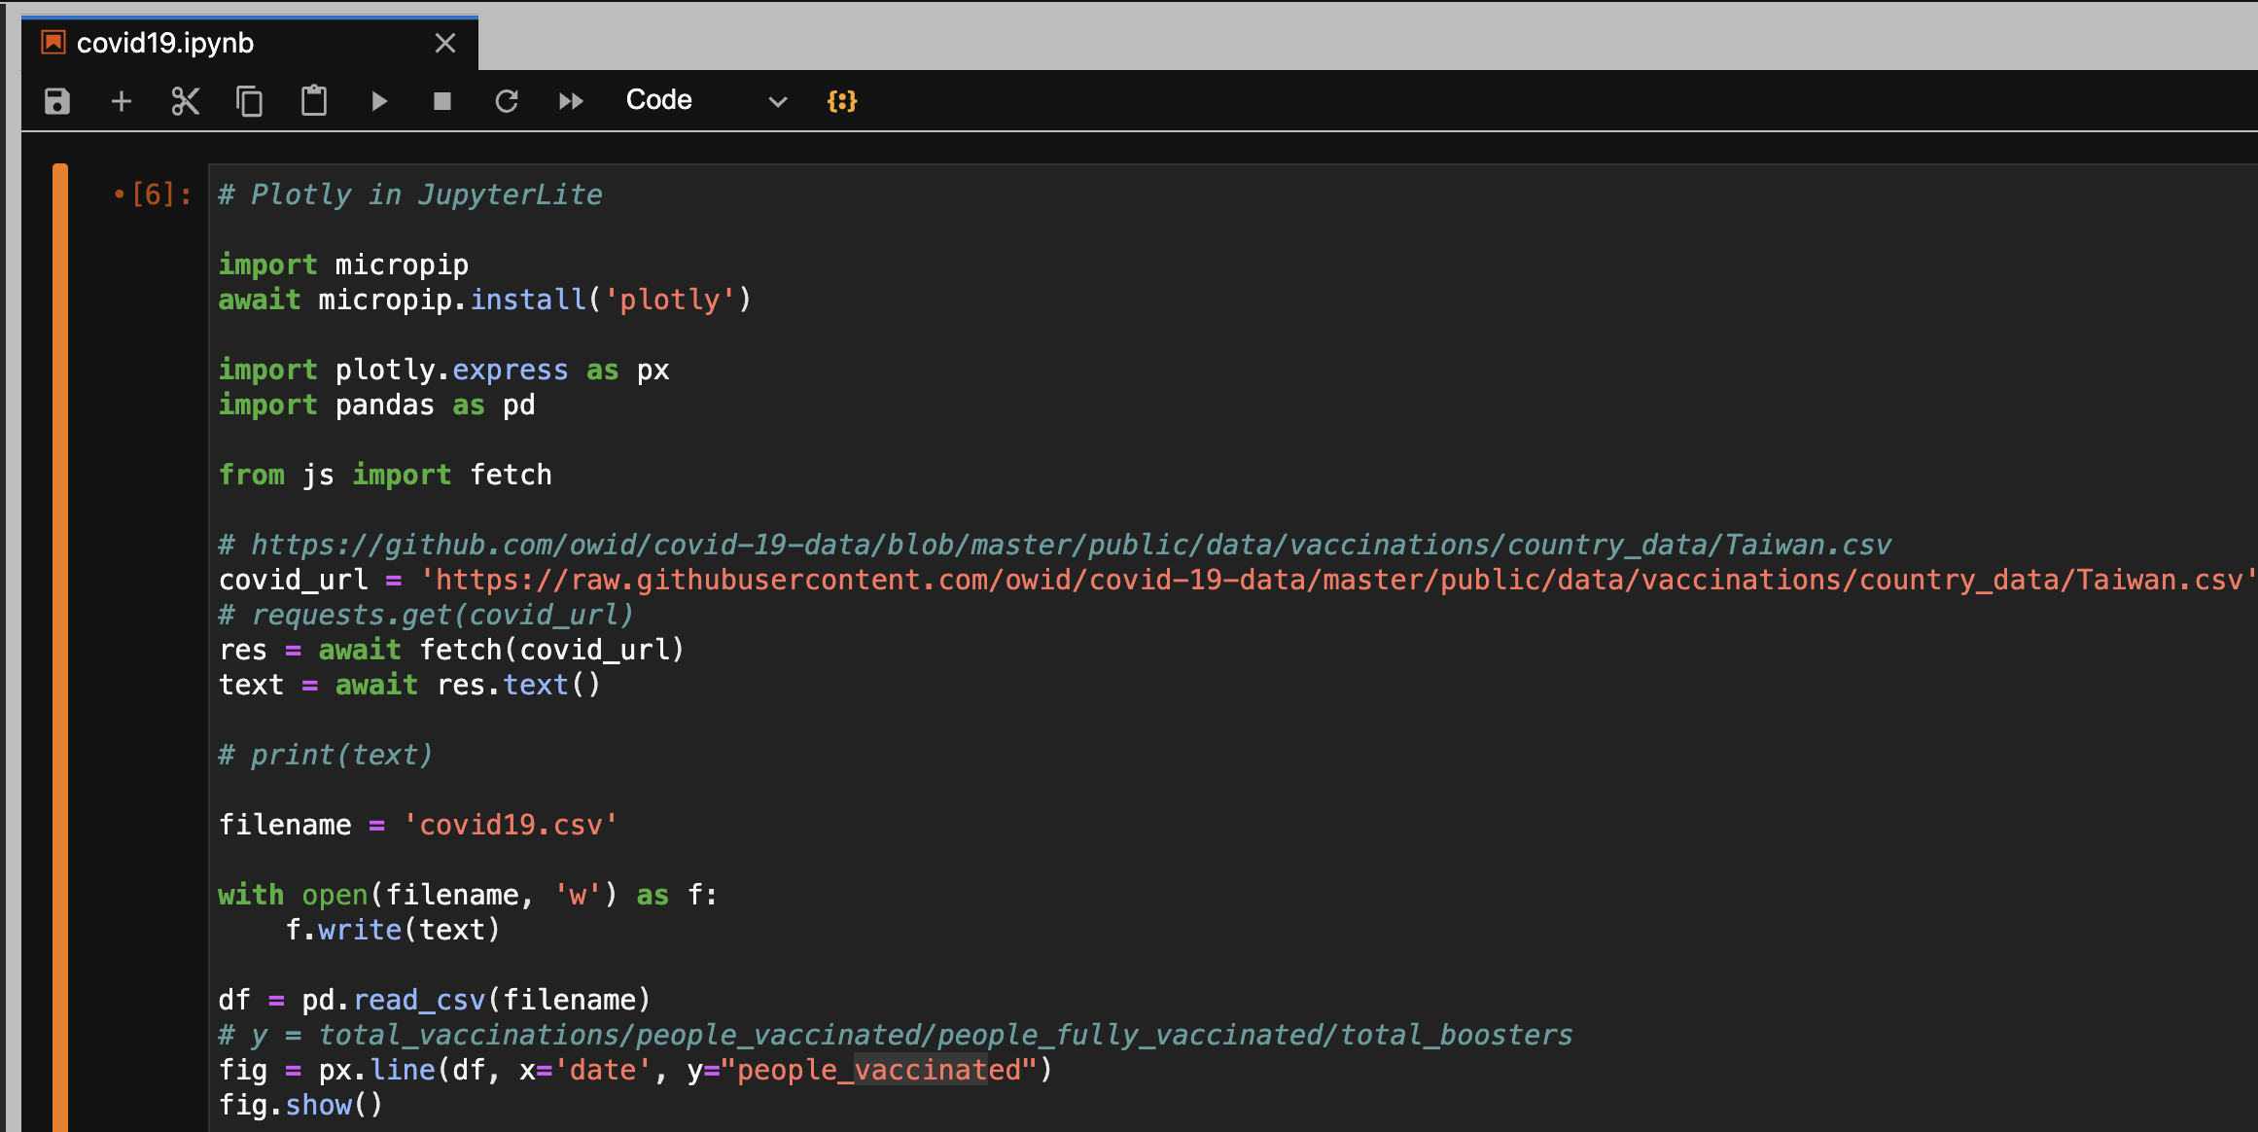2258x1132 pixels.
Task: Close the covid19.ipynb tab
Action: 445,43
